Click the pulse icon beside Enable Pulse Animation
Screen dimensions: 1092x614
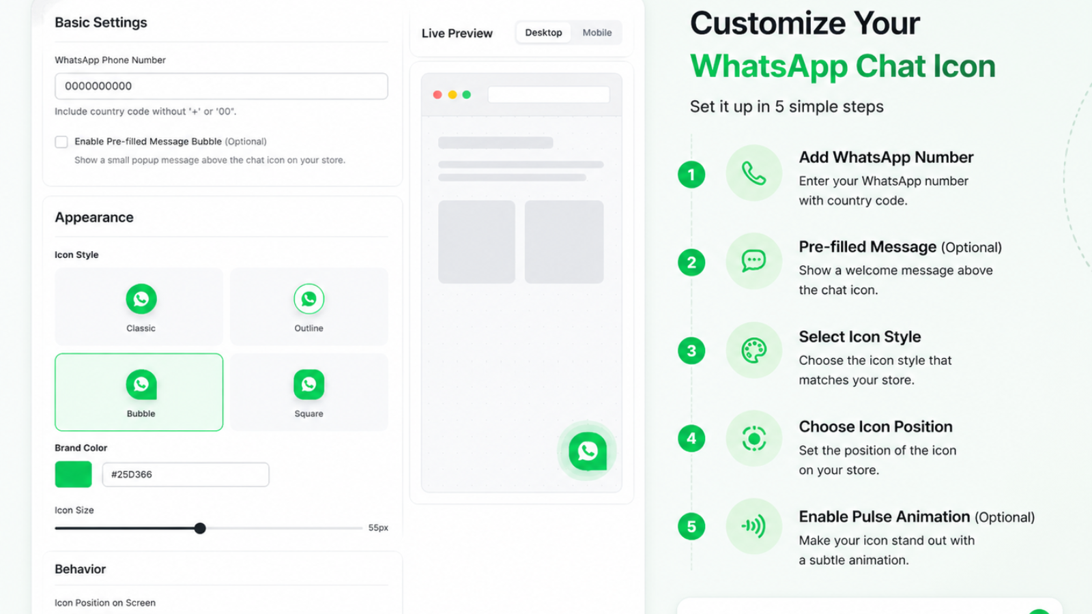pos(753,526)
